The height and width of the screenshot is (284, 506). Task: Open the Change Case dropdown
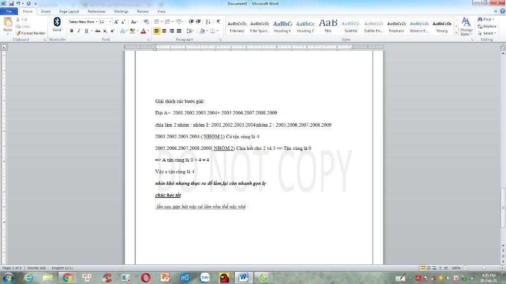point(134,22)
